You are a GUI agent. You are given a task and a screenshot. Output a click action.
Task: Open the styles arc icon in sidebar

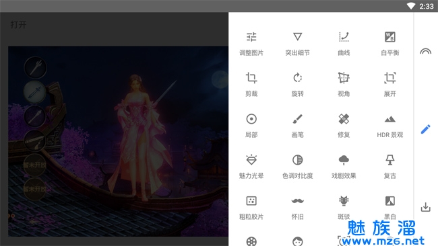(425, 52)
